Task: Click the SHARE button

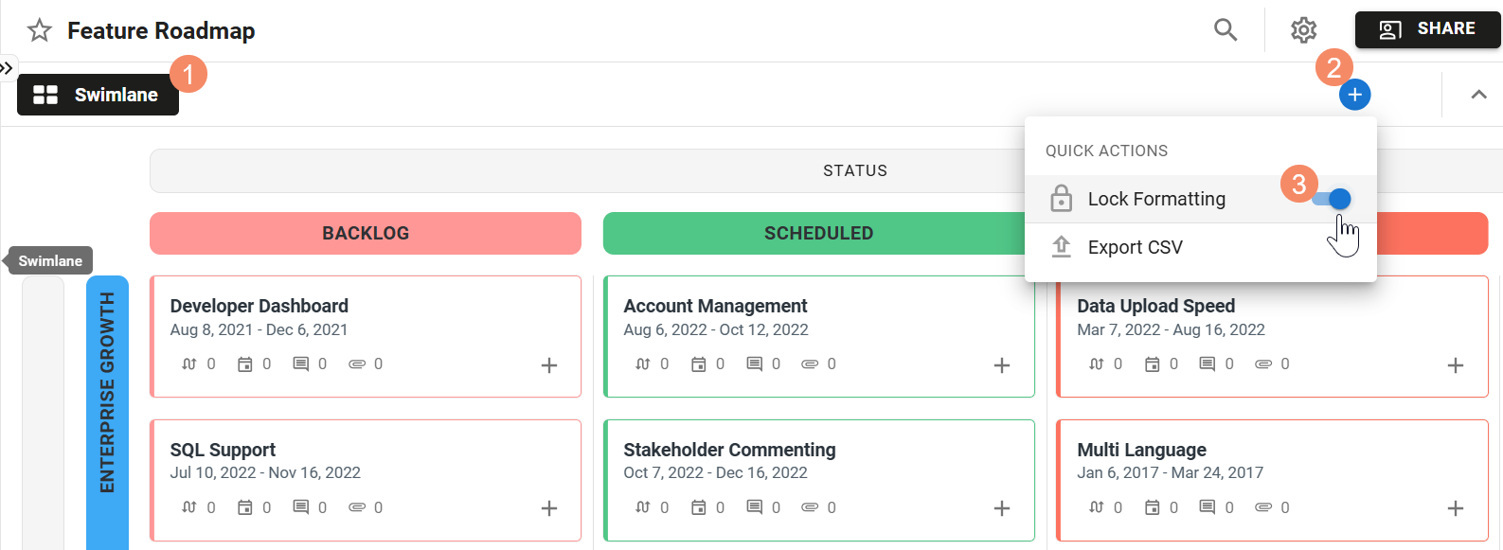Action: pos(1427,29)
